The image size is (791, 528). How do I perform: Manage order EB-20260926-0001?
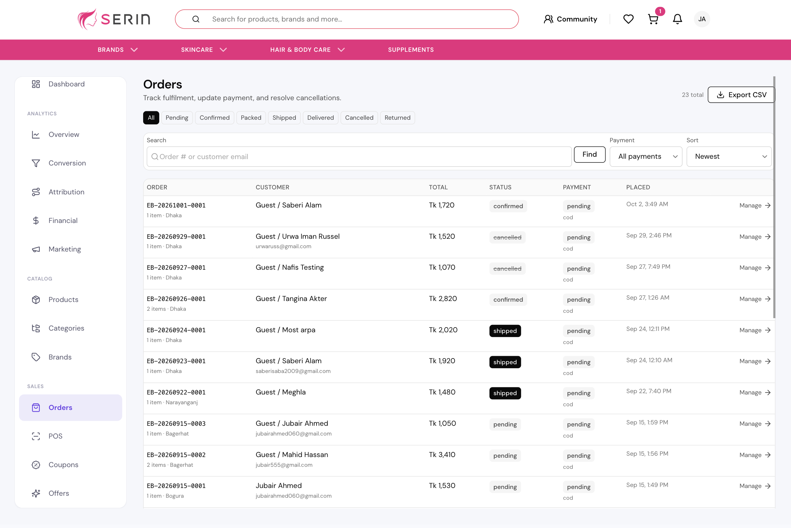tap(755, 299)
